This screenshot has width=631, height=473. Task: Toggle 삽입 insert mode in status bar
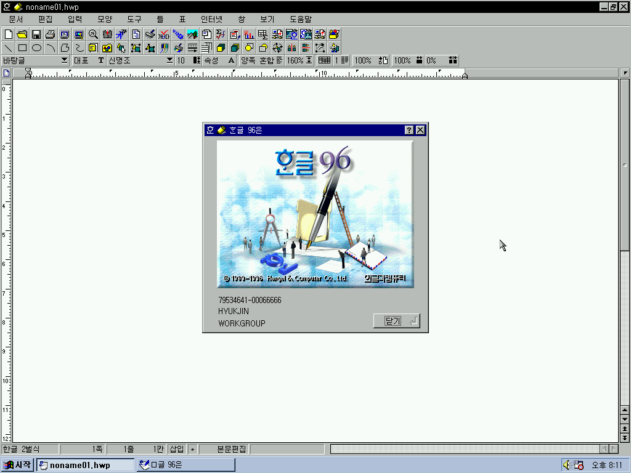pyautogui.click(x=176, y=449)
